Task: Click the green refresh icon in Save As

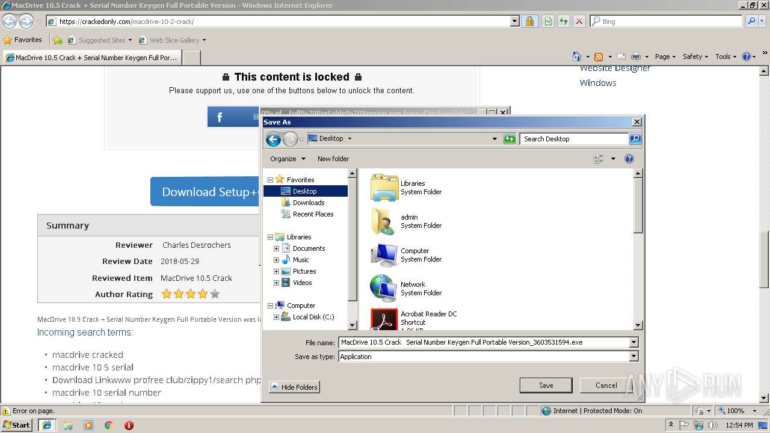Action: tap(510, 139)
